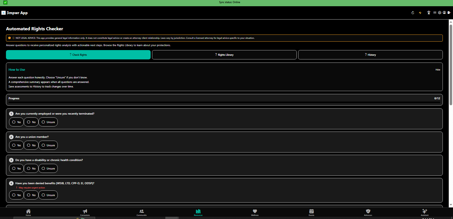Select Unsure for denied benefits question
This screenshot has width=453, height=219.
(48, 195)
